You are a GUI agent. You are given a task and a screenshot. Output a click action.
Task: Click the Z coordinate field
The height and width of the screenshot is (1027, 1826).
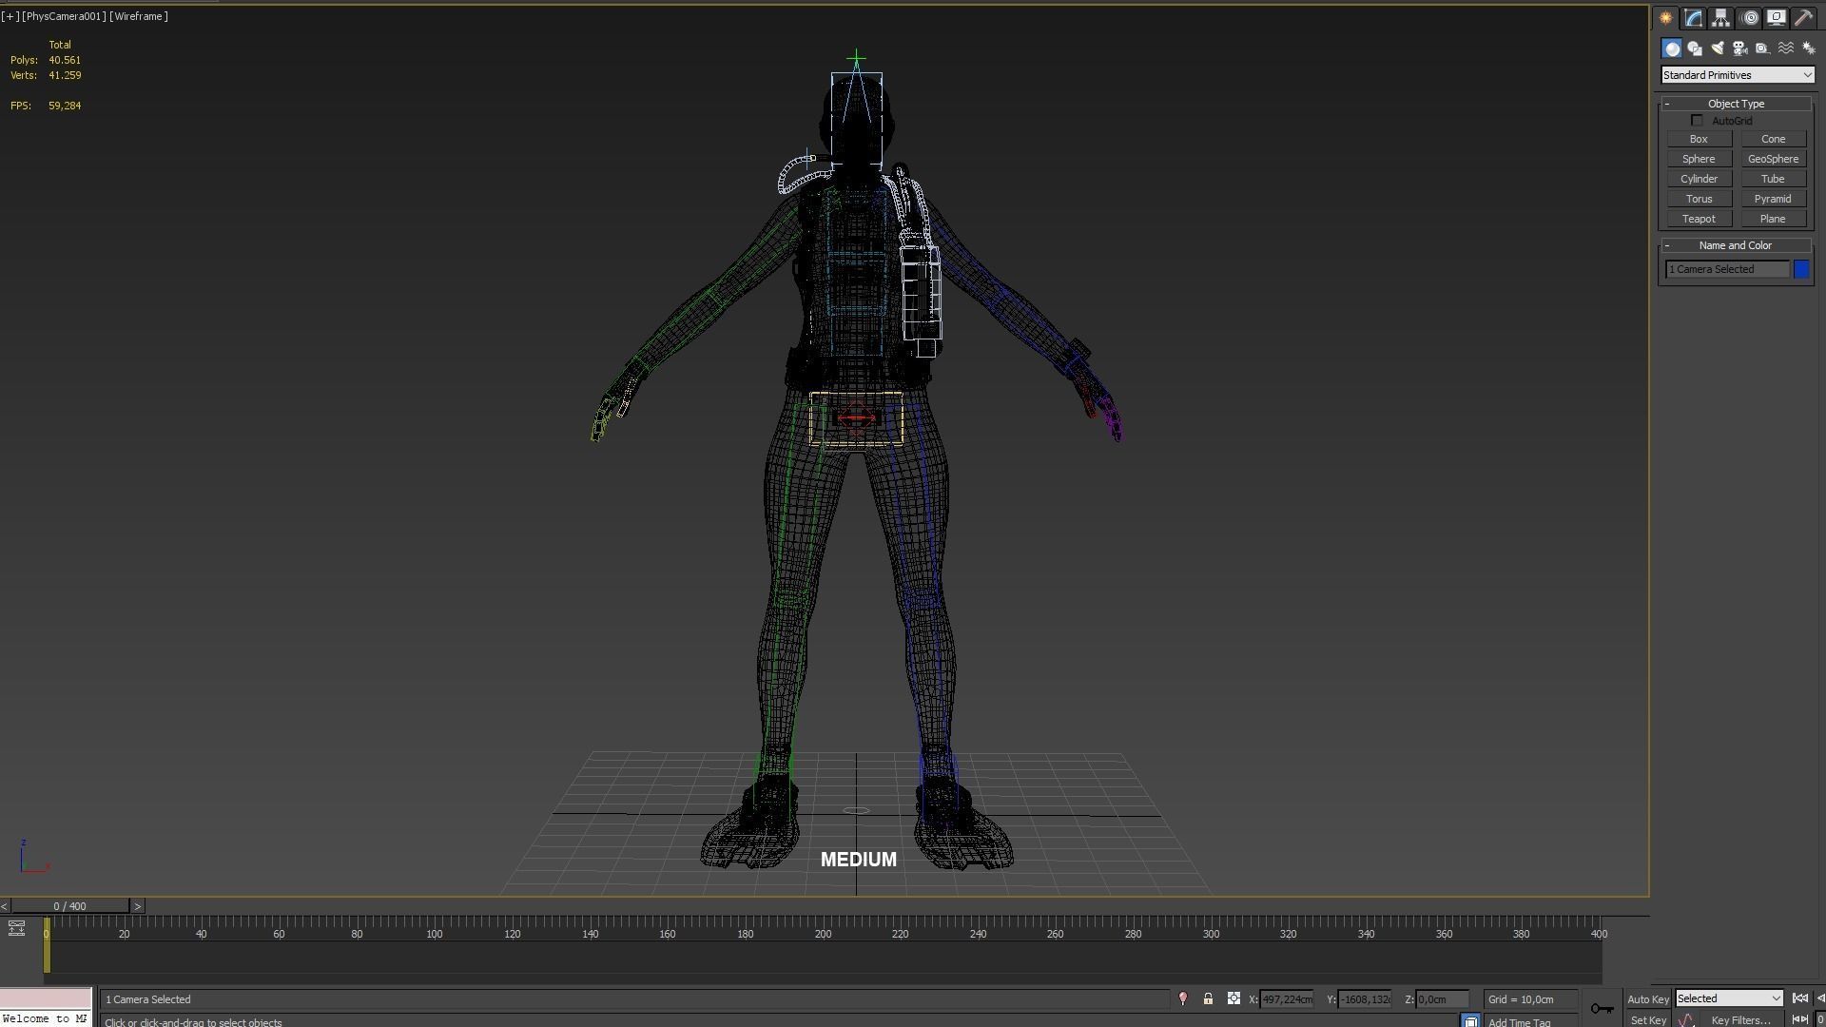tap(1443, 999)
